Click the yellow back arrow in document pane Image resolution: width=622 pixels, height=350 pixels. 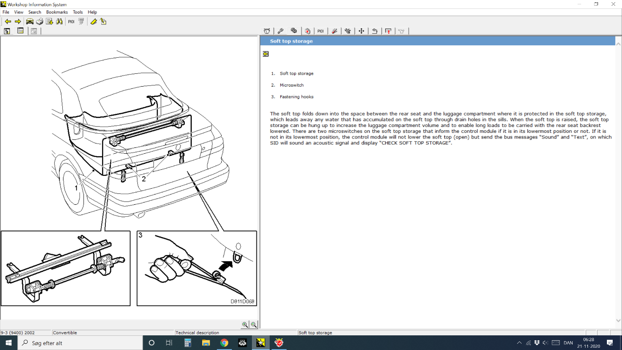pyautogui.click(x=266, y=54)
